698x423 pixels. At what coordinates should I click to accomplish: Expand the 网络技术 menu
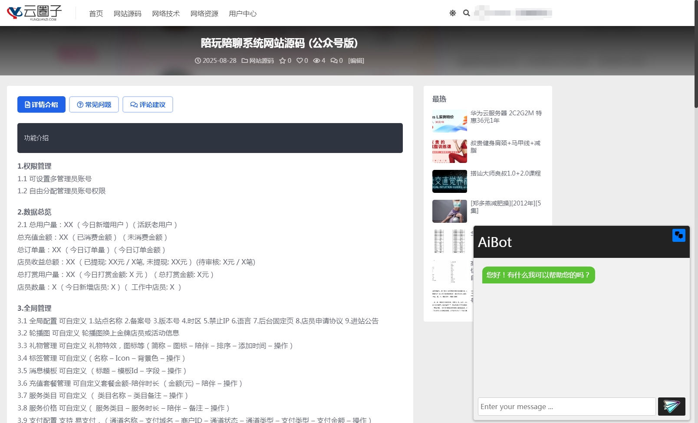pos(165,13)
